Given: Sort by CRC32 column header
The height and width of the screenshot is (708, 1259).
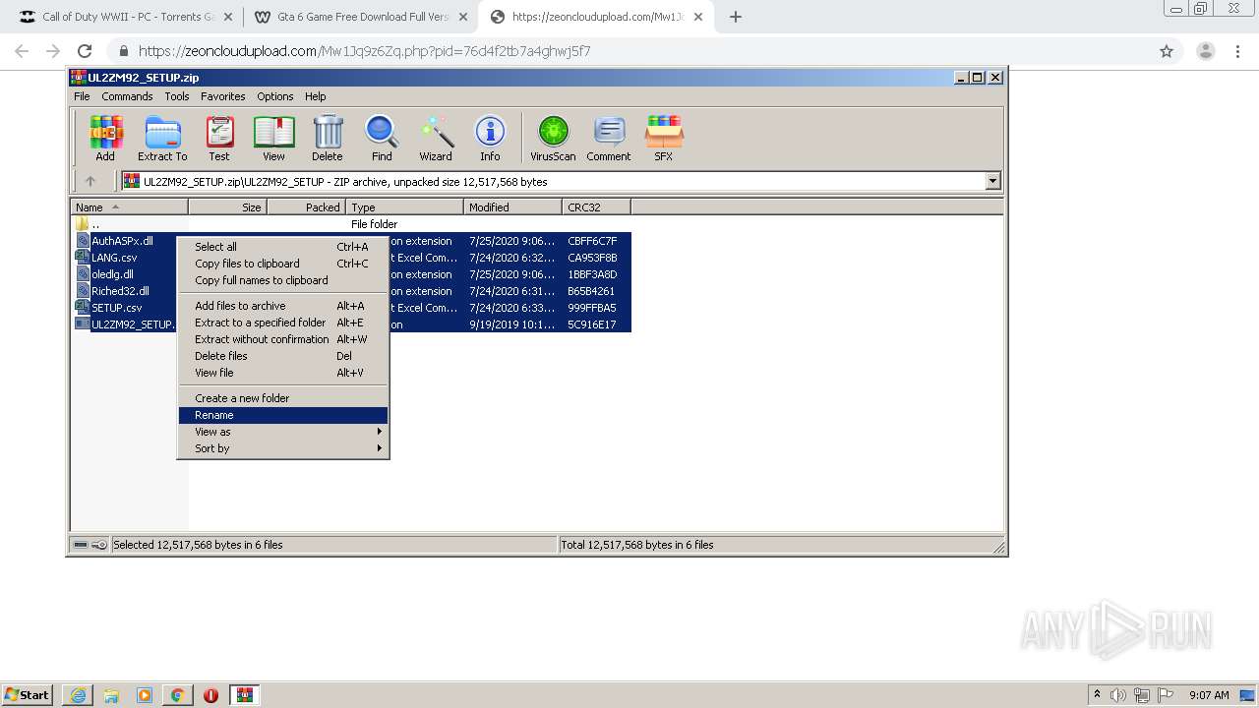Looking at the screenshot, I should coord(597,207).
